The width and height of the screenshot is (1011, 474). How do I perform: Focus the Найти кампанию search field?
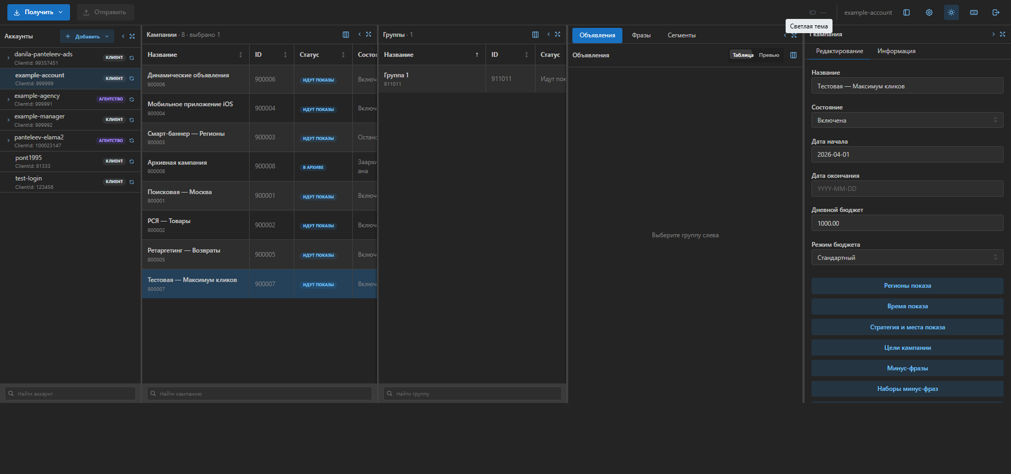click(x=259, y=394)
